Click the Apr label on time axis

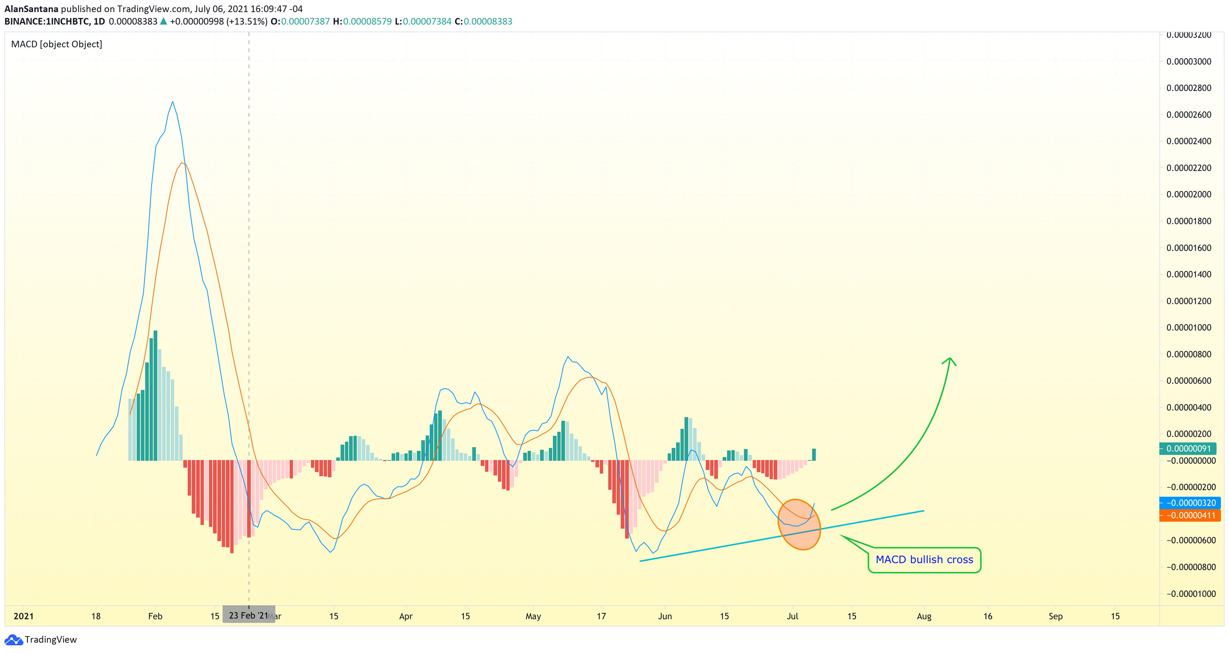406,616
